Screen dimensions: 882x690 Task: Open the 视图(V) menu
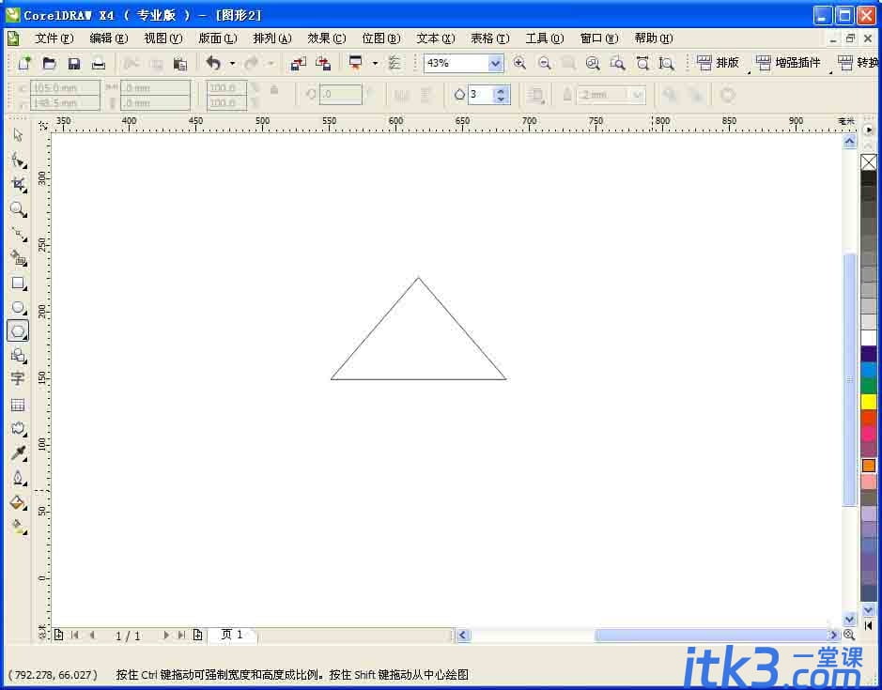click(163, 38)
